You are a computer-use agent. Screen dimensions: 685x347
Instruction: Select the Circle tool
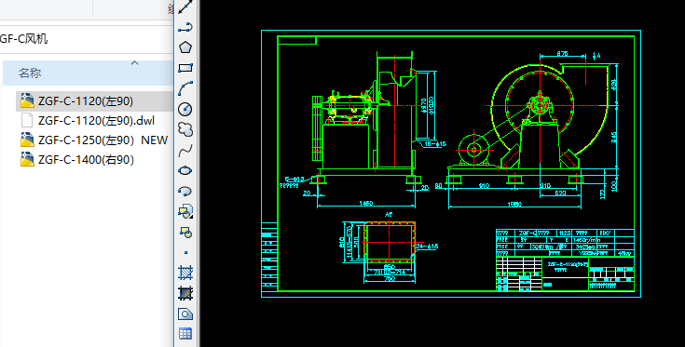coord(185,109)
